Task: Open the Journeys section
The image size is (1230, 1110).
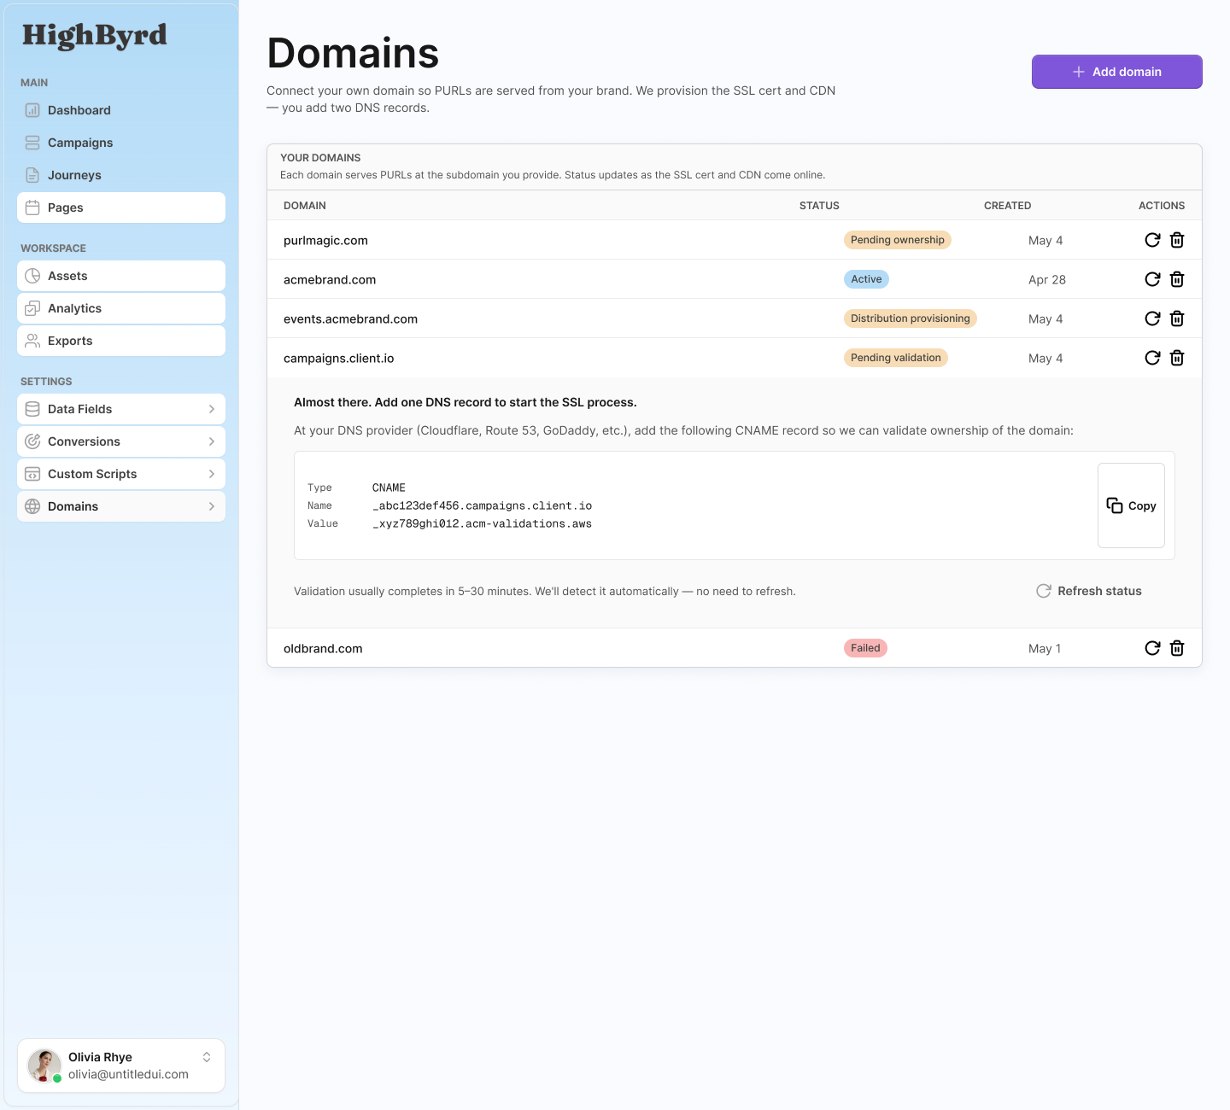Action: pyautogui.click(x=121, y=175)
